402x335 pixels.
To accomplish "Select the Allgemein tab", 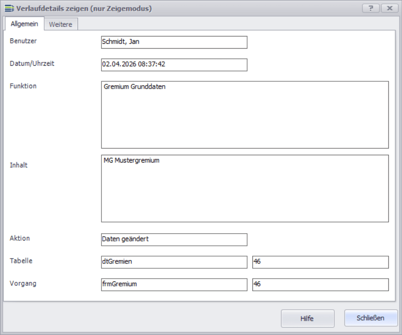I will tap(24, 24).
